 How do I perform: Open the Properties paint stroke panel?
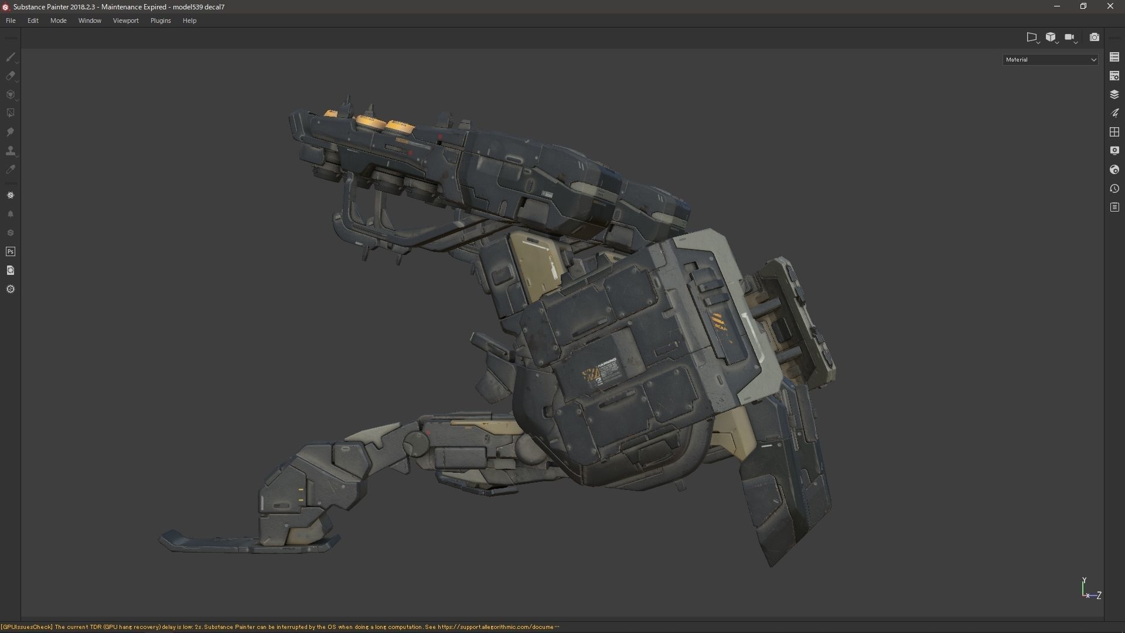click(1114, 113)
